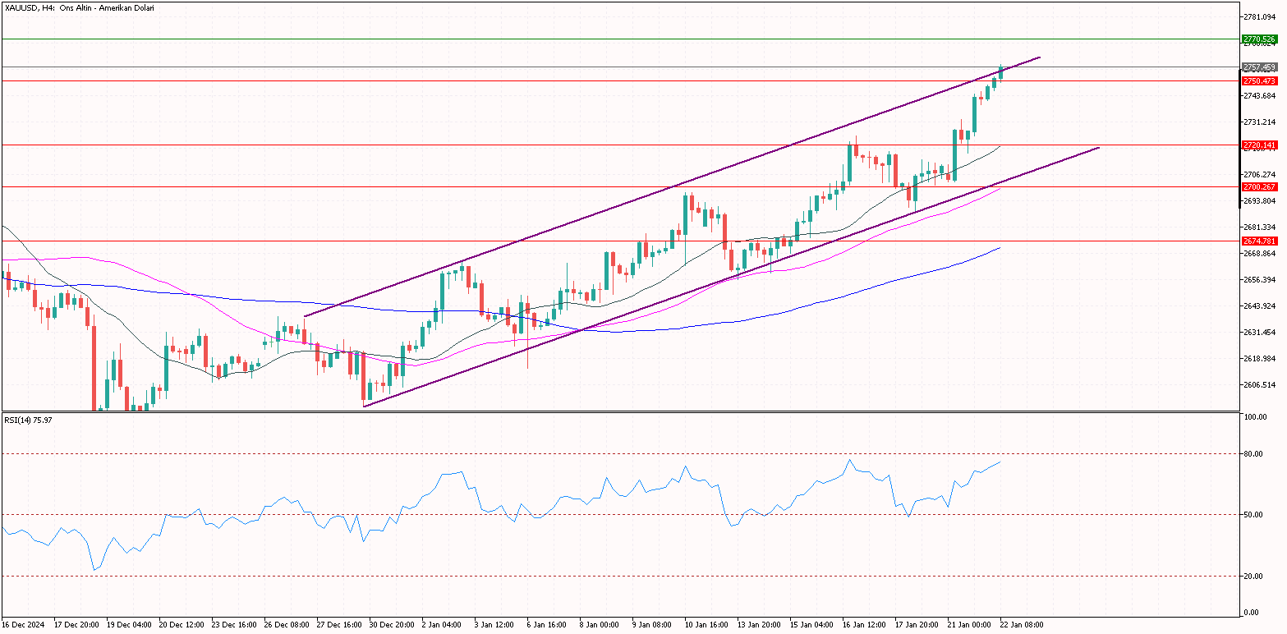Click the 2618.984 price axis value
The width and height of the screenshot is (1287, 634).
click(x=1259, y=358)
